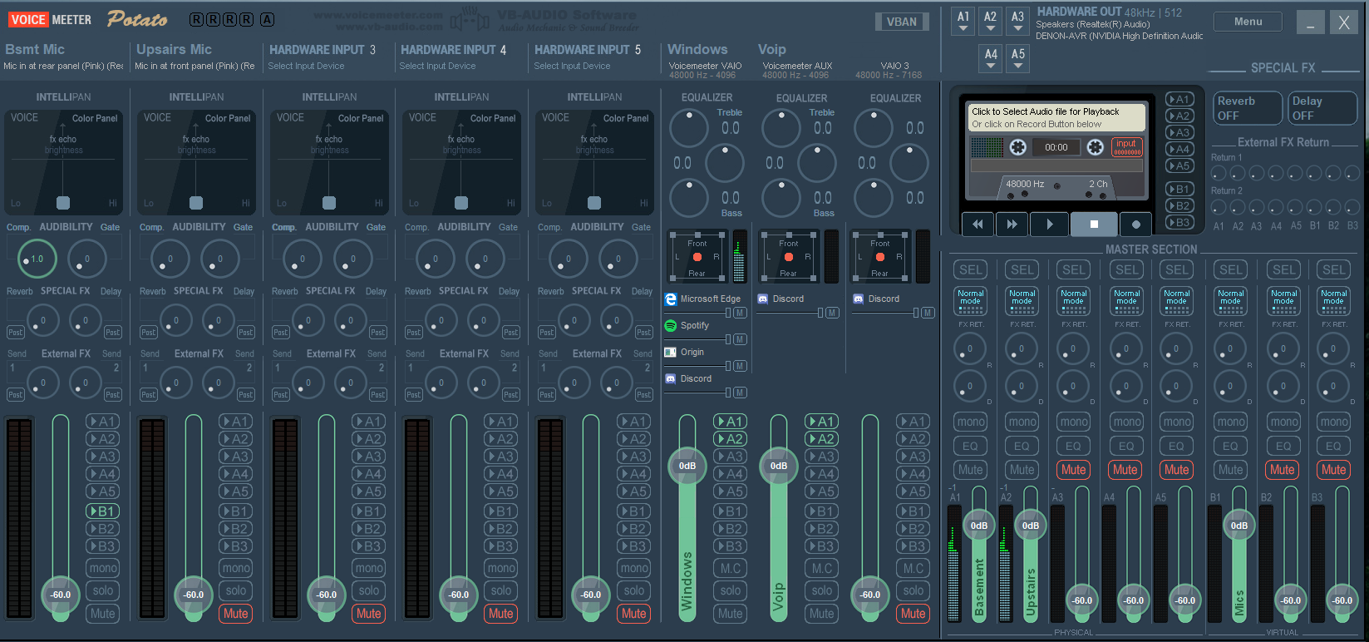
Task: Select input device for Hardware Input 5
Action: click(x=572, y=66)
